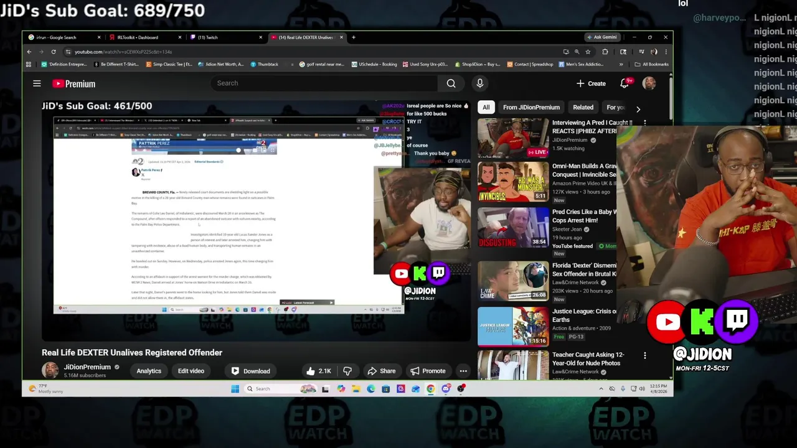
Task: Click Chrome icon in taskbar
Action: 430,389
